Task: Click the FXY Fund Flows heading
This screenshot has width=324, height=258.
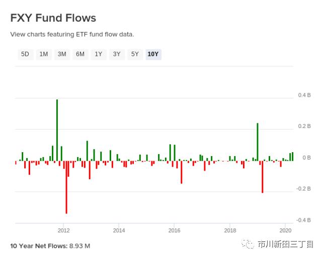Action: coord(53,18)
